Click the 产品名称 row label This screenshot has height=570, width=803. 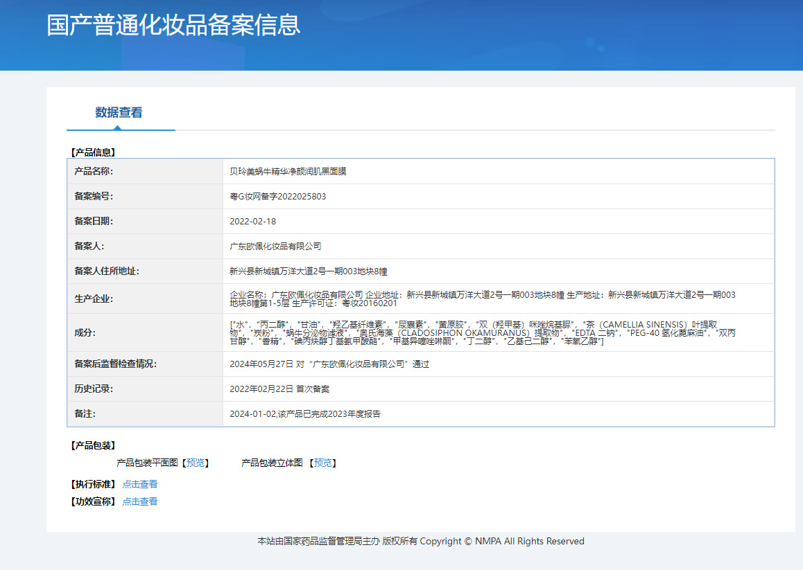(94, 171)
